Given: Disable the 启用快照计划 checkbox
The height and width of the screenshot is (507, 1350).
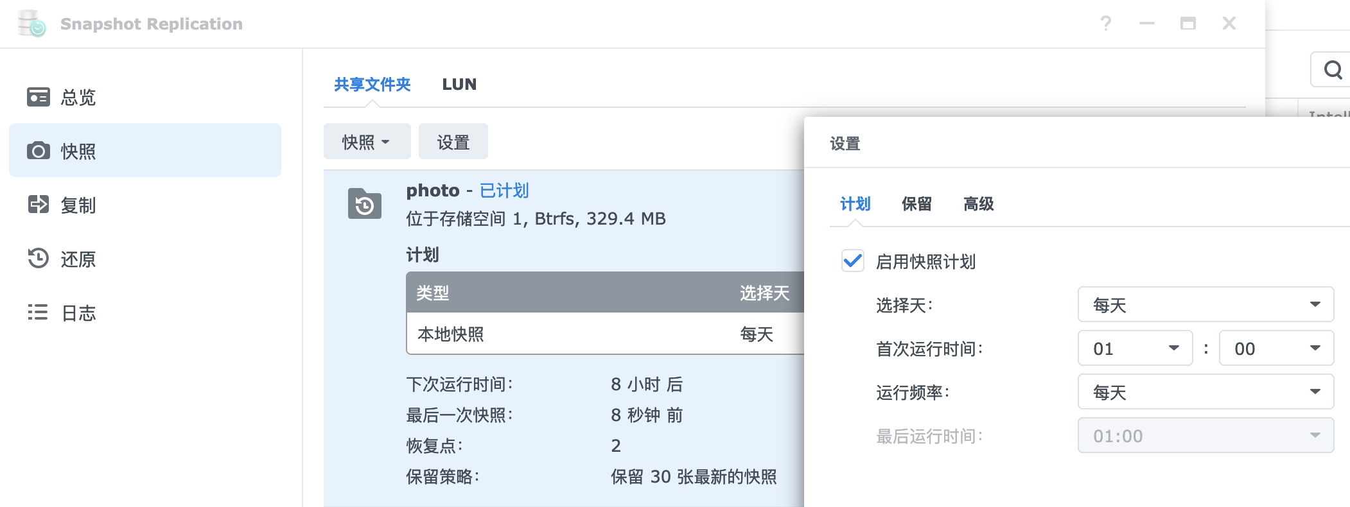Looking at the screenshot, I should pyautogui.click(x=853, y=261).
